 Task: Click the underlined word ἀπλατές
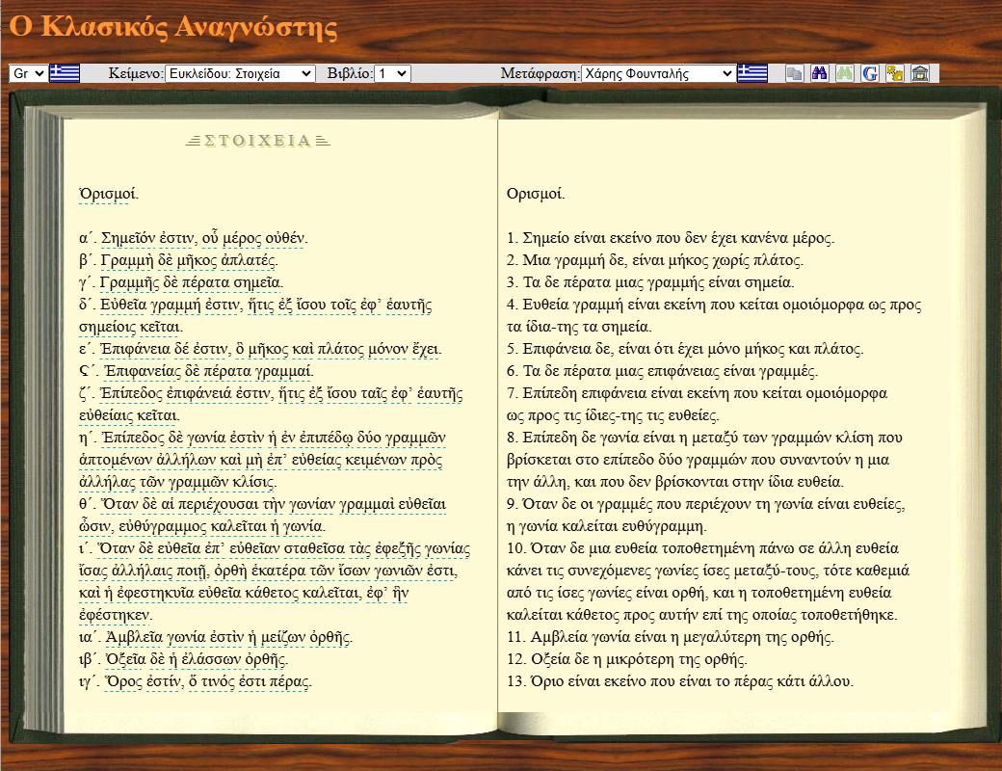[x=250, y=260]
